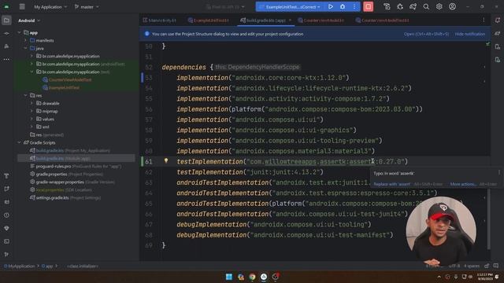Open Device Manager side panel icon
Screen dimensions: 504x283
click(497, 47)
